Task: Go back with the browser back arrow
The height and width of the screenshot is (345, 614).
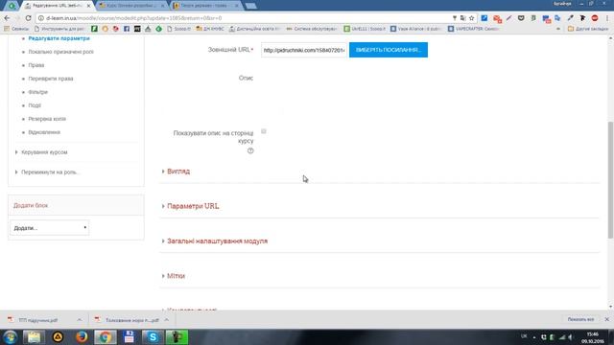Action: click(x=7, y=18)
